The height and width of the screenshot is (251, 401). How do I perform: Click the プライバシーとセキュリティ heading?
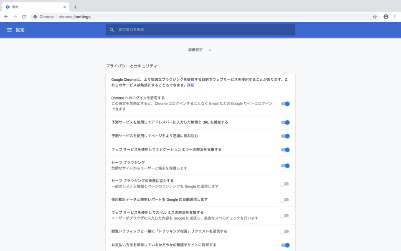click(132, 66)
